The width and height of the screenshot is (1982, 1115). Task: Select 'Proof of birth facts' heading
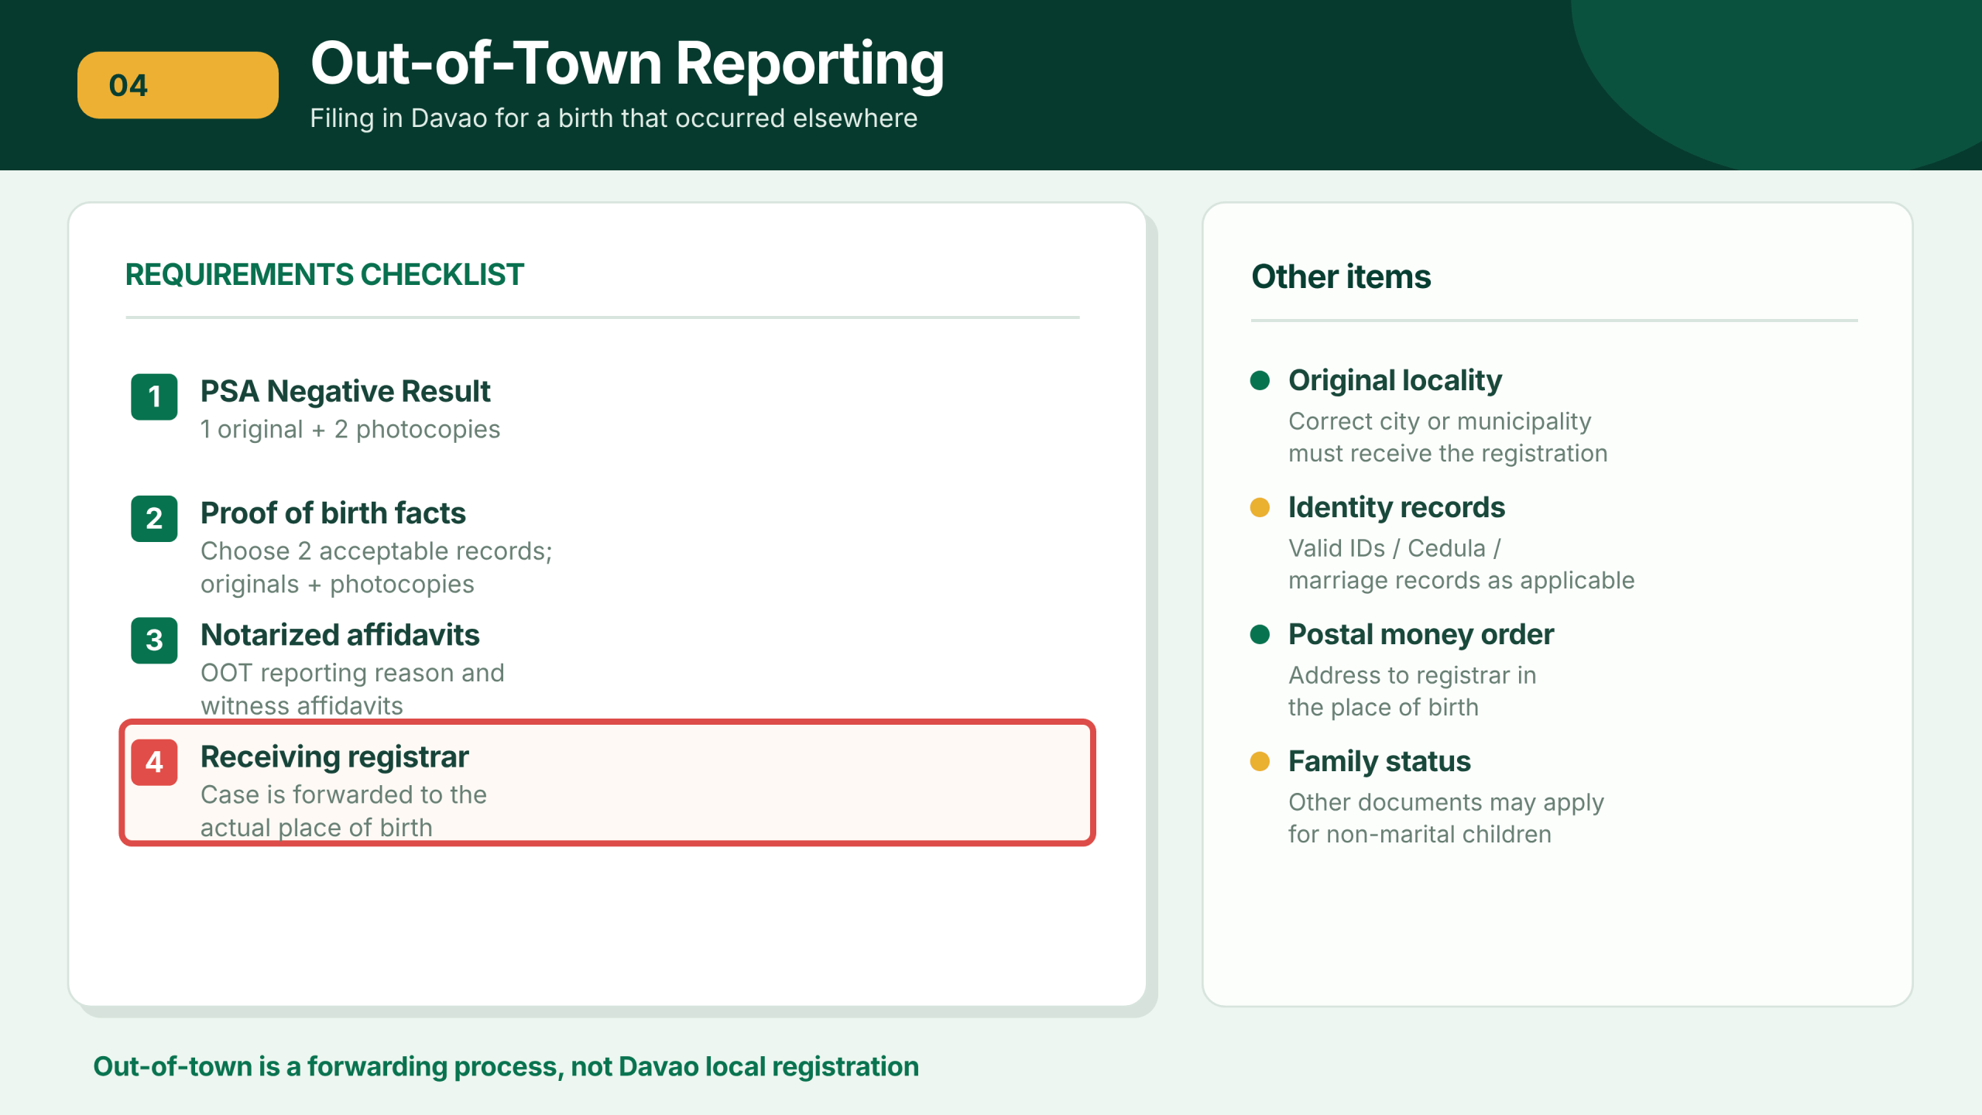pos(333,513)
